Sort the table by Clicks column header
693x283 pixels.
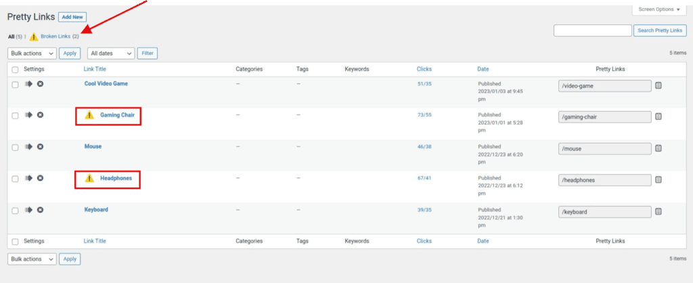click(x=424, y=69)
